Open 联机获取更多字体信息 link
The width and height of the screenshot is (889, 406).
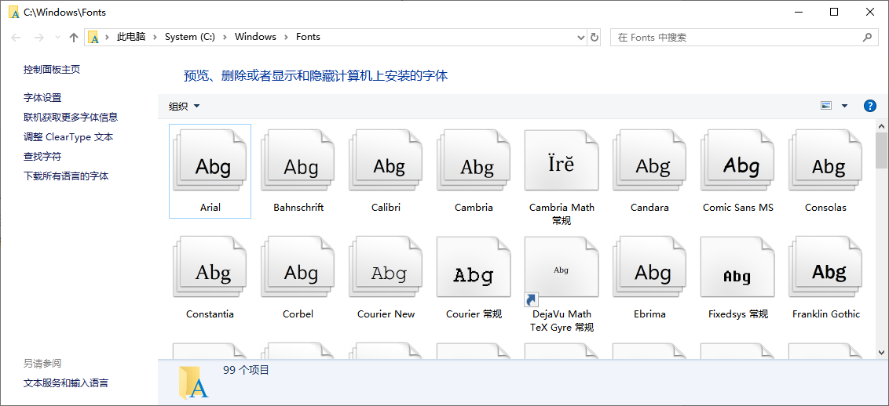tap(71, 117)
